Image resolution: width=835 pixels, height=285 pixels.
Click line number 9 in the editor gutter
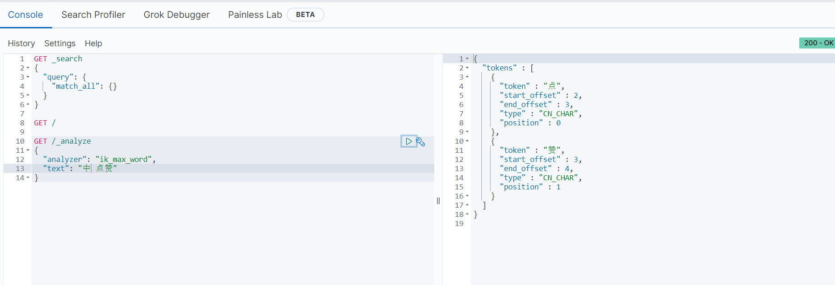(22, 132)
